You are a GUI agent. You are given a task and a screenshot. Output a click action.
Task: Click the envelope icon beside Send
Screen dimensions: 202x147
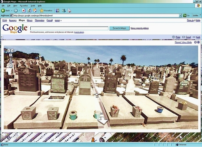[183, 37]
